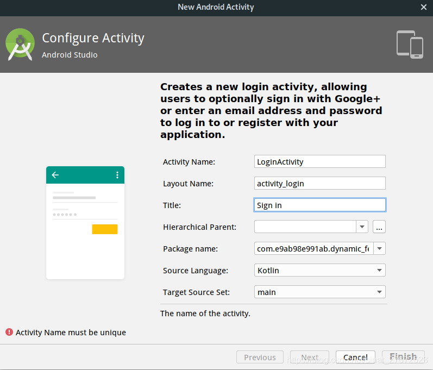Click the phone and tablet devices icon
The height and width of the screenshot is (370, 433).
tap(410, 45)
